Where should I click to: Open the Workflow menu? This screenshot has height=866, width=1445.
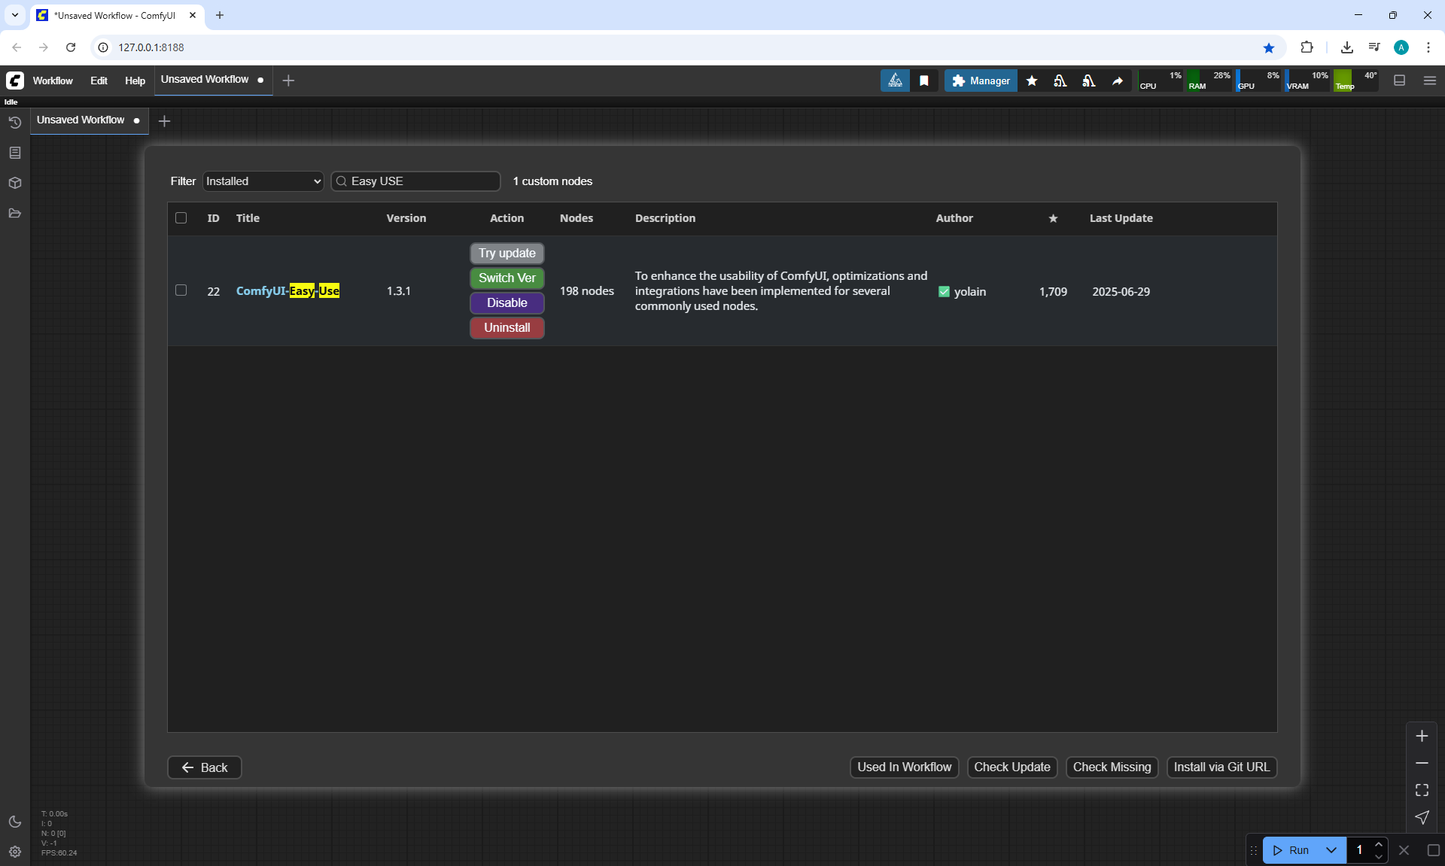pos(53,81)
